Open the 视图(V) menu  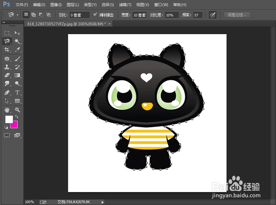click(x=143, y=5)
